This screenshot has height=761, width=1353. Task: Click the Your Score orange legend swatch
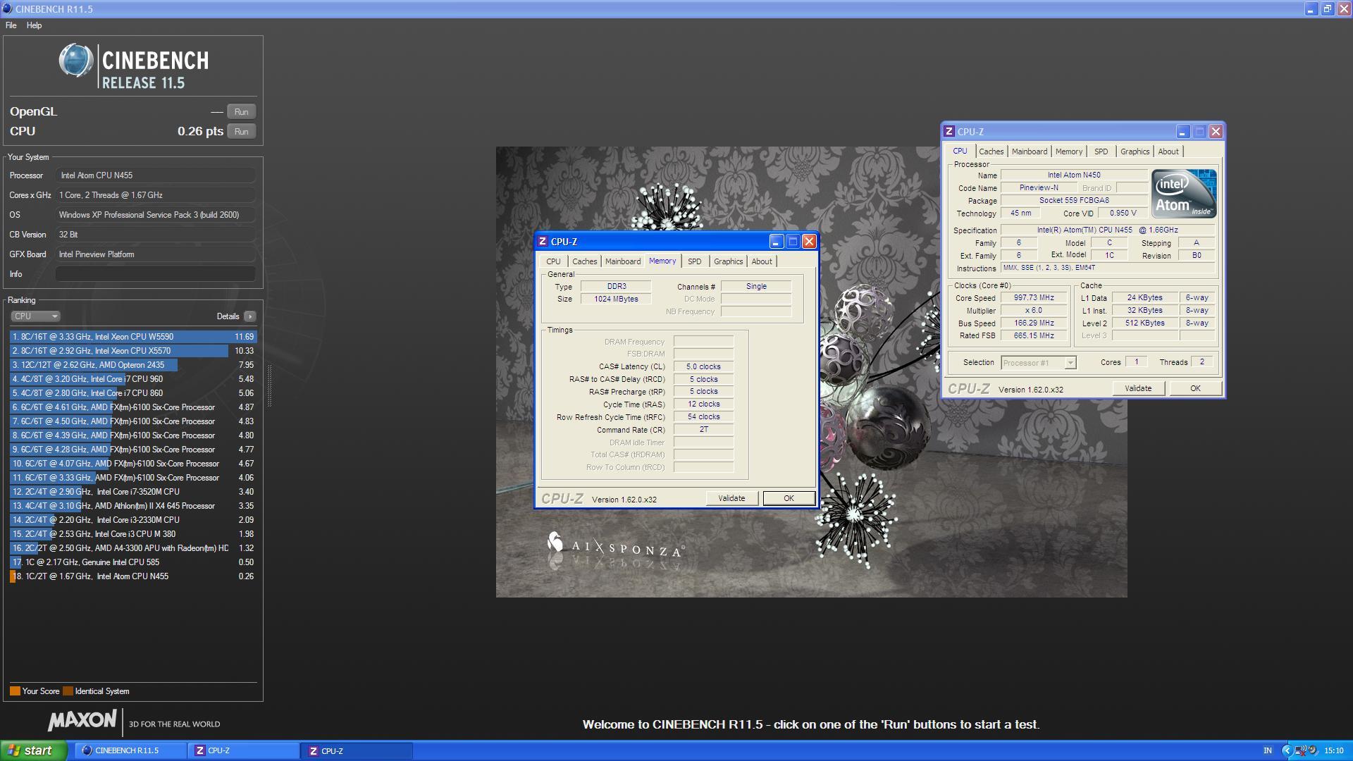(x=15, y=691)
